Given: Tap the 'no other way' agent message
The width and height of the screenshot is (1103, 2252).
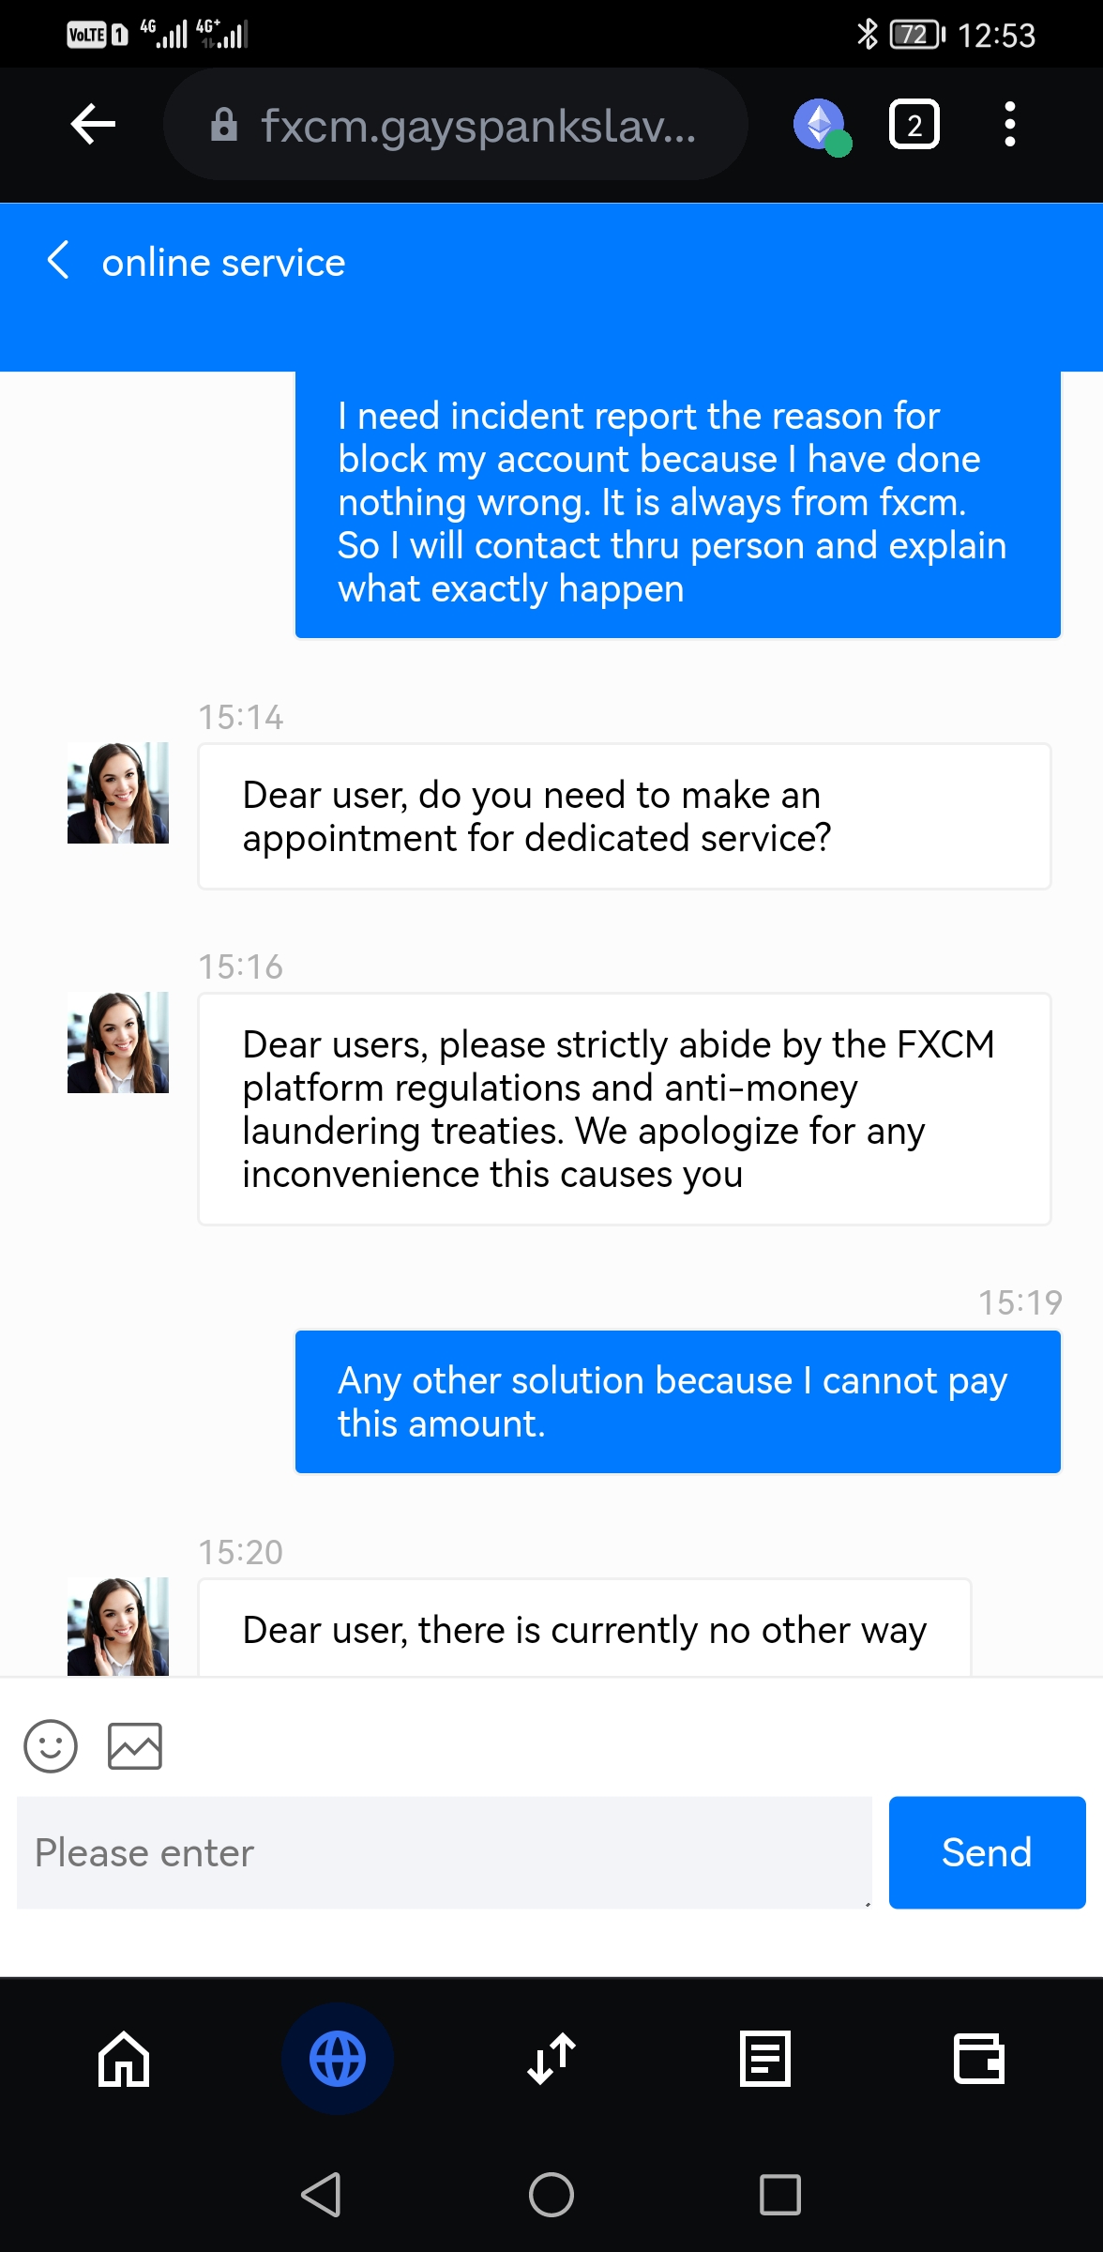Looking at the screenshot, I should (x=584, y=1630).
